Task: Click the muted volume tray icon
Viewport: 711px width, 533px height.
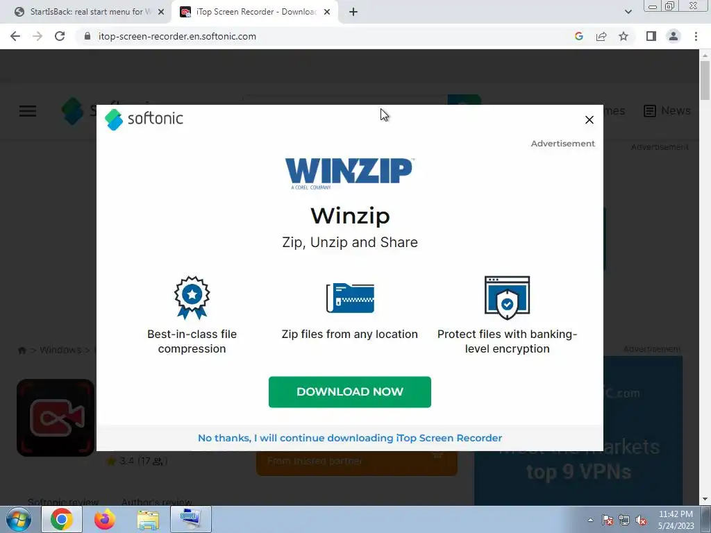Action: [641, 520]
